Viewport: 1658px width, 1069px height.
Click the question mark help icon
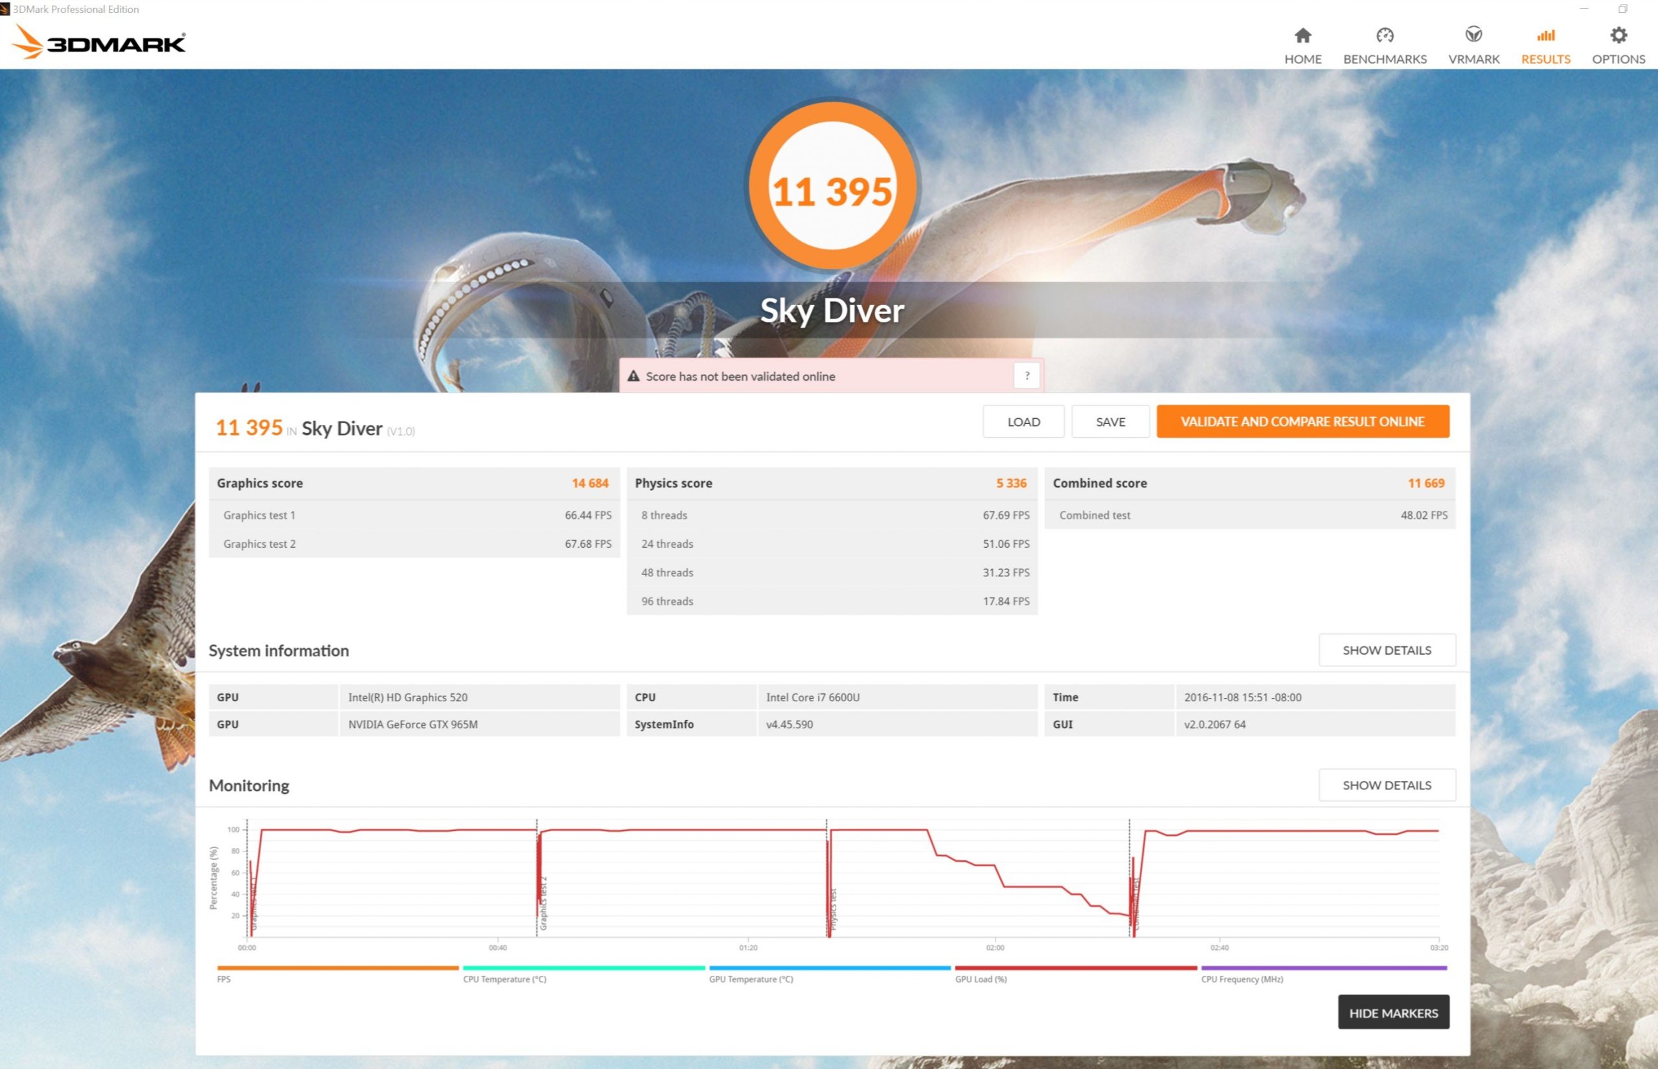point(1027,376)
